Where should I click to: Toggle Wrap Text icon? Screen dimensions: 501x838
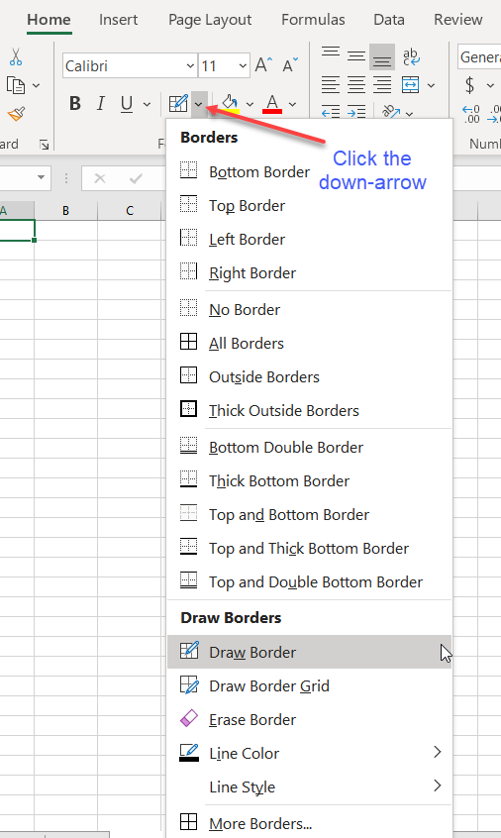point(411,56)
